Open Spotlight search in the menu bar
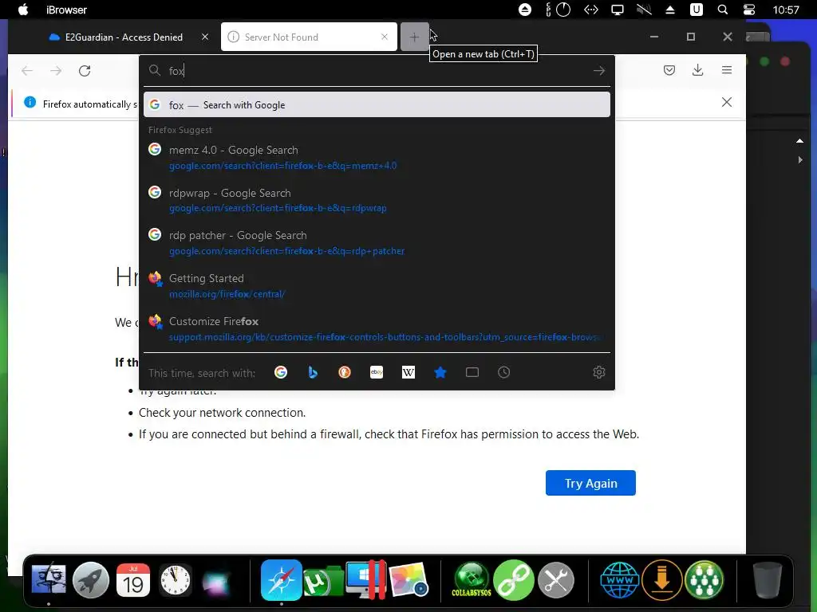Image resolution: width=817 pixels, height=612 pixels. [723, 10]
